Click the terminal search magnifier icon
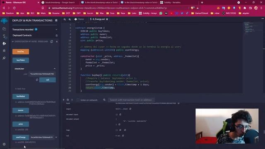Image resolution: width=265 pixels, height=149 pixels. point(104,100)
